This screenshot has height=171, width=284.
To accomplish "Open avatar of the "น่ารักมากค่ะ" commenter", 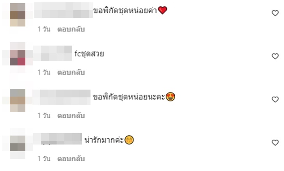I will click(18, 143).
